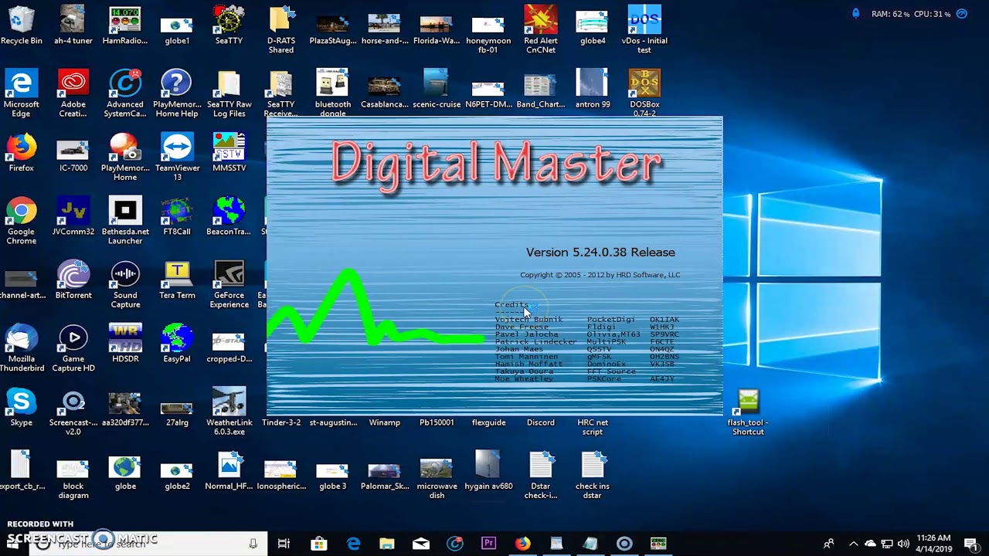The image size is (989, 556).
Task: Switch to Firefox in the taskbar
Action: pyautogui.click(x=522, y=544)
